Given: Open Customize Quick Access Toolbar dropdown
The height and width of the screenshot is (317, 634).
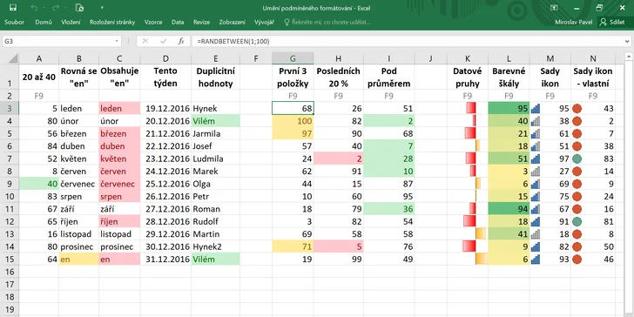Looking at the screenshot, I should (x=102, y=8).
